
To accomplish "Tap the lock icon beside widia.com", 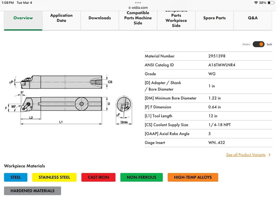I will click(x=129, y=7).
